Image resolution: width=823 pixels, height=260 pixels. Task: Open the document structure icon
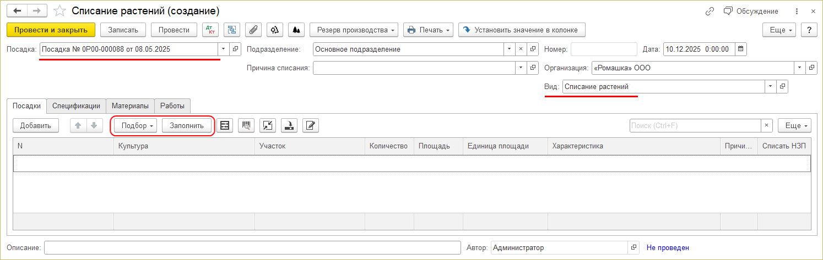232,30
